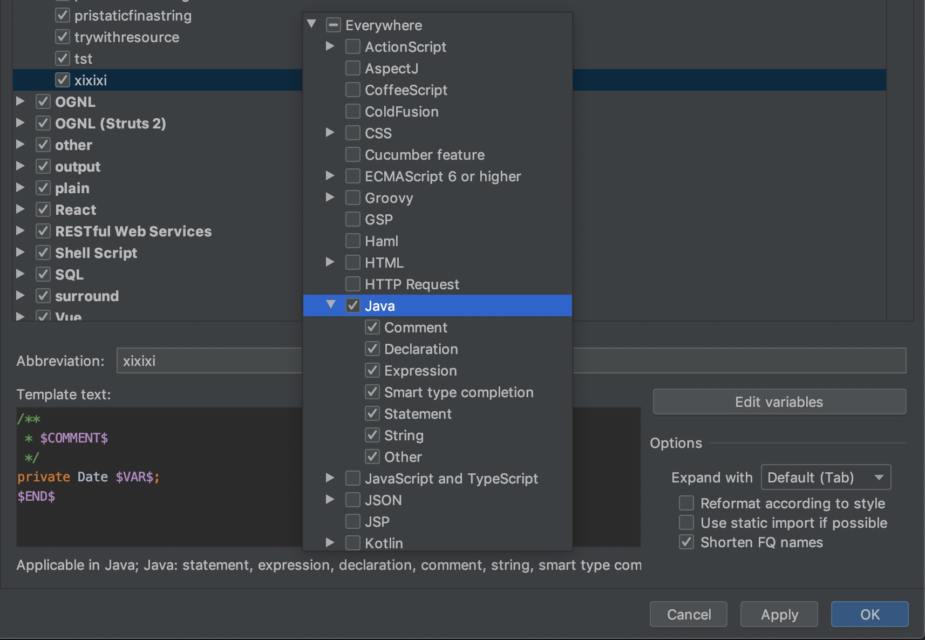Collapse the Java context tree node

(331, 305)
